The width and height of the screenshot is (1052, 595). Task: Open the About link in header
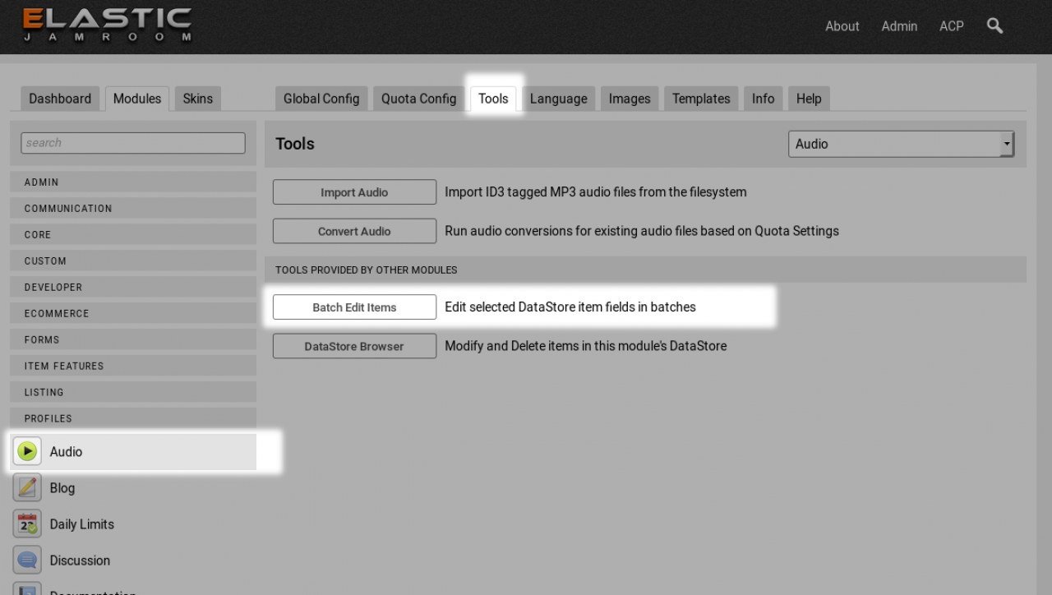click(x=842, y=26)
